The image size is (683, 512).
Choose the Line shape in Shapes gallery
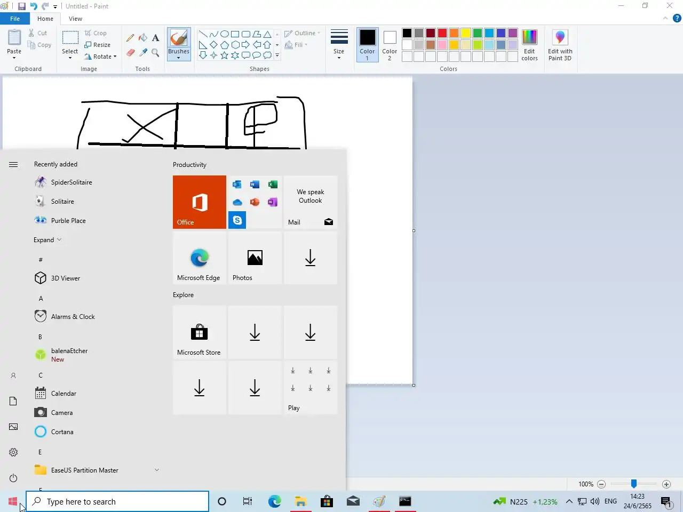(203, 34)
